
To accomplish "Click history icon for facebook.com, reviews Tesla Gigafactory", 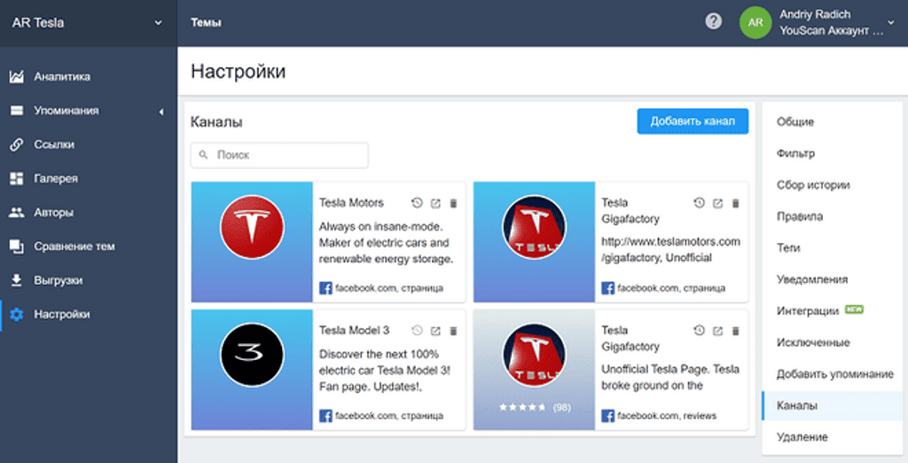I will tap(699, 330).
